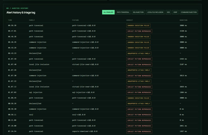
Task: Click local file inclusion family at 01.07.40
Action: click(x=39, y=64)
